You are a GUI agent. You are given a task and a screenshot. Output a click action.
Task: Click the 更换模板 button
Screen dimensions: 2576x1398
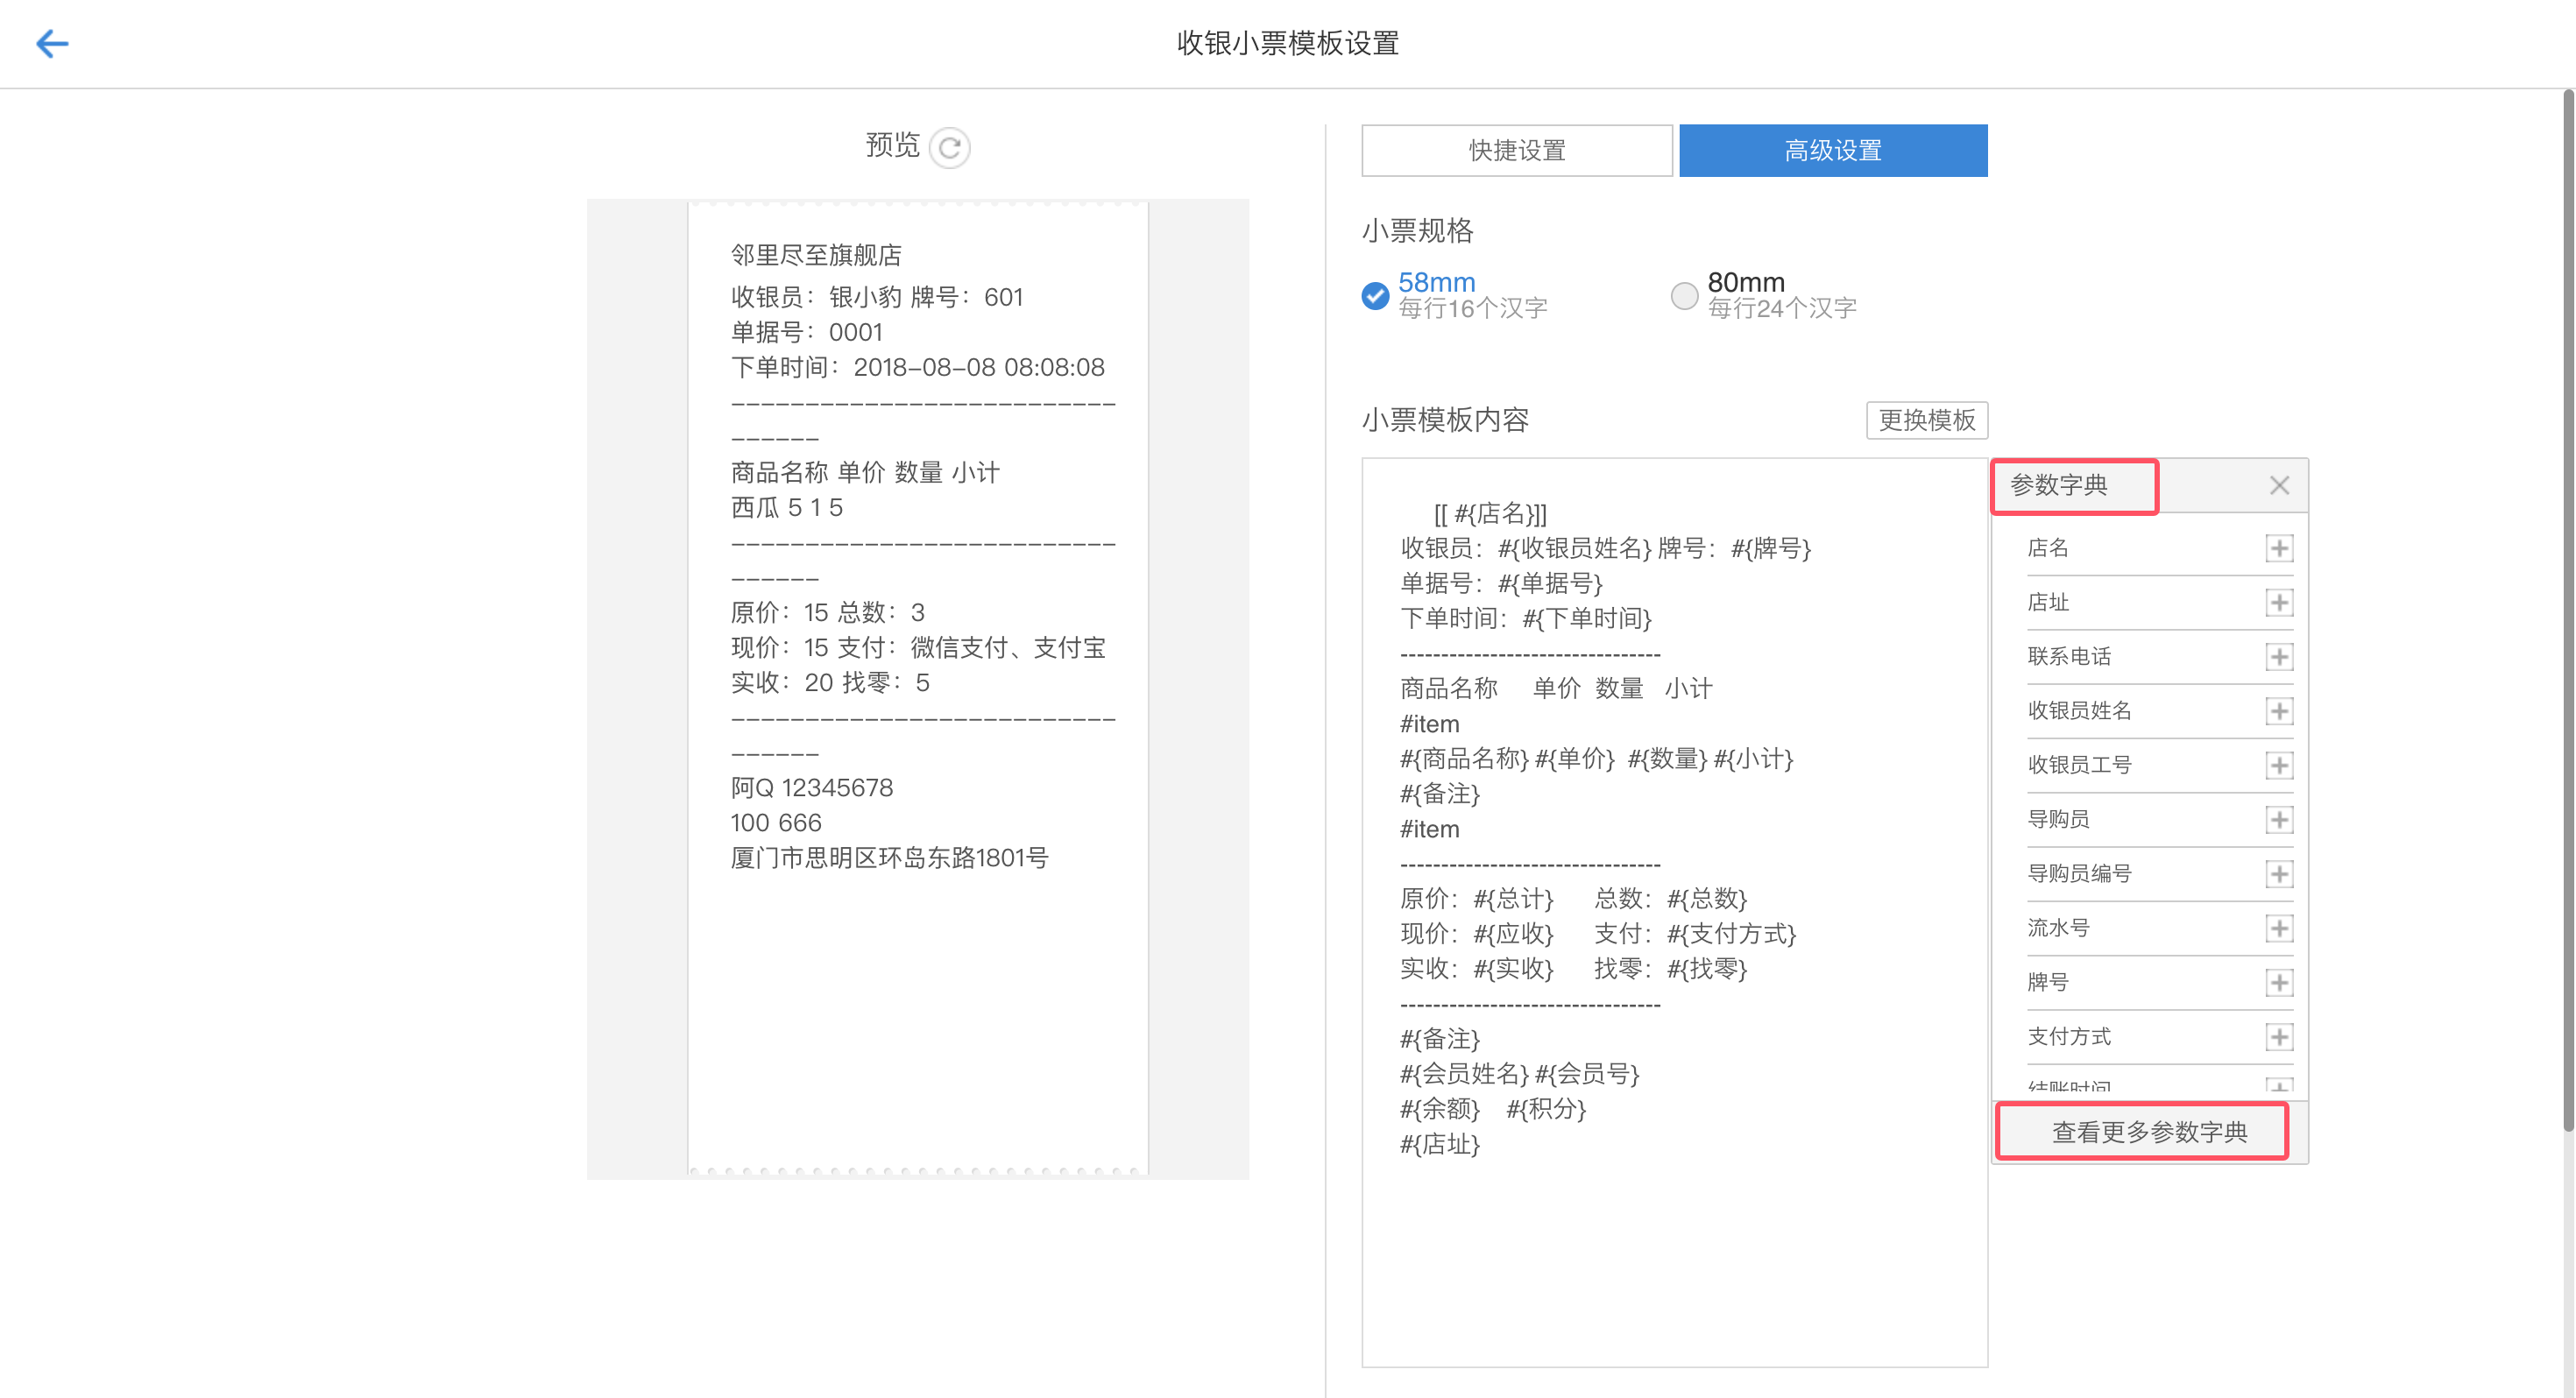coord(1926,420)
